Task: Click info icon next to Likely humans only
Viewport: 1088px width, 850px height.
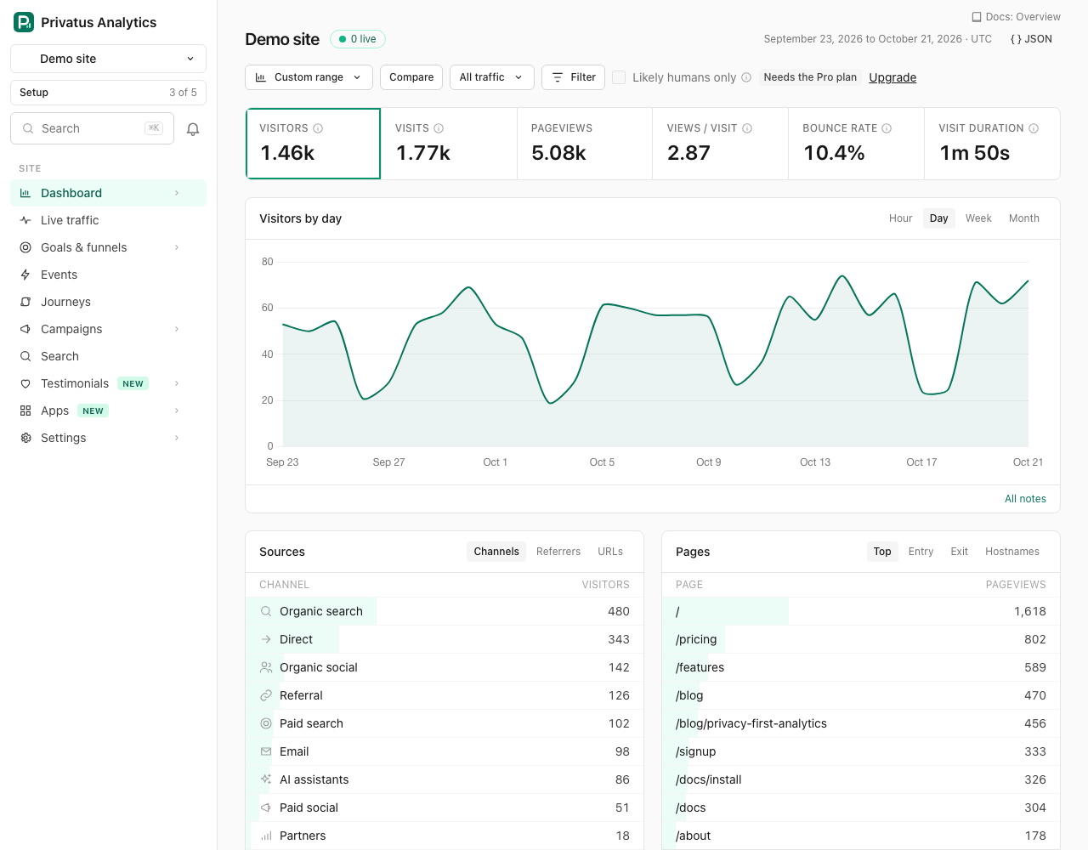Action: 746,77
